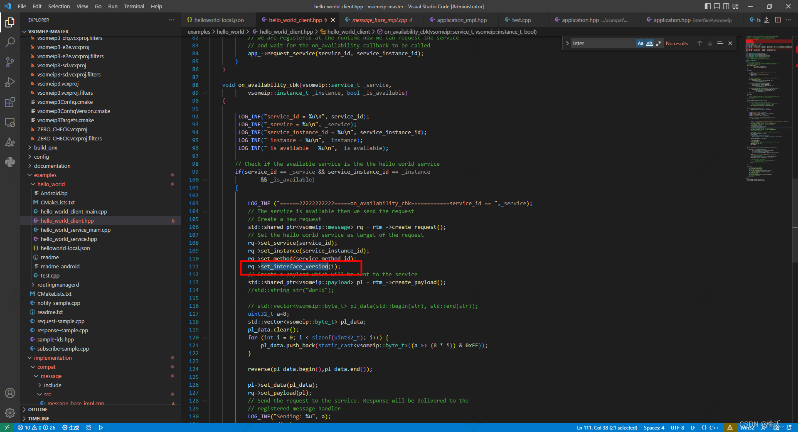Click the launch play icon in status bar
The width and height of the screenshot is (798, 432).
[101, 427]
